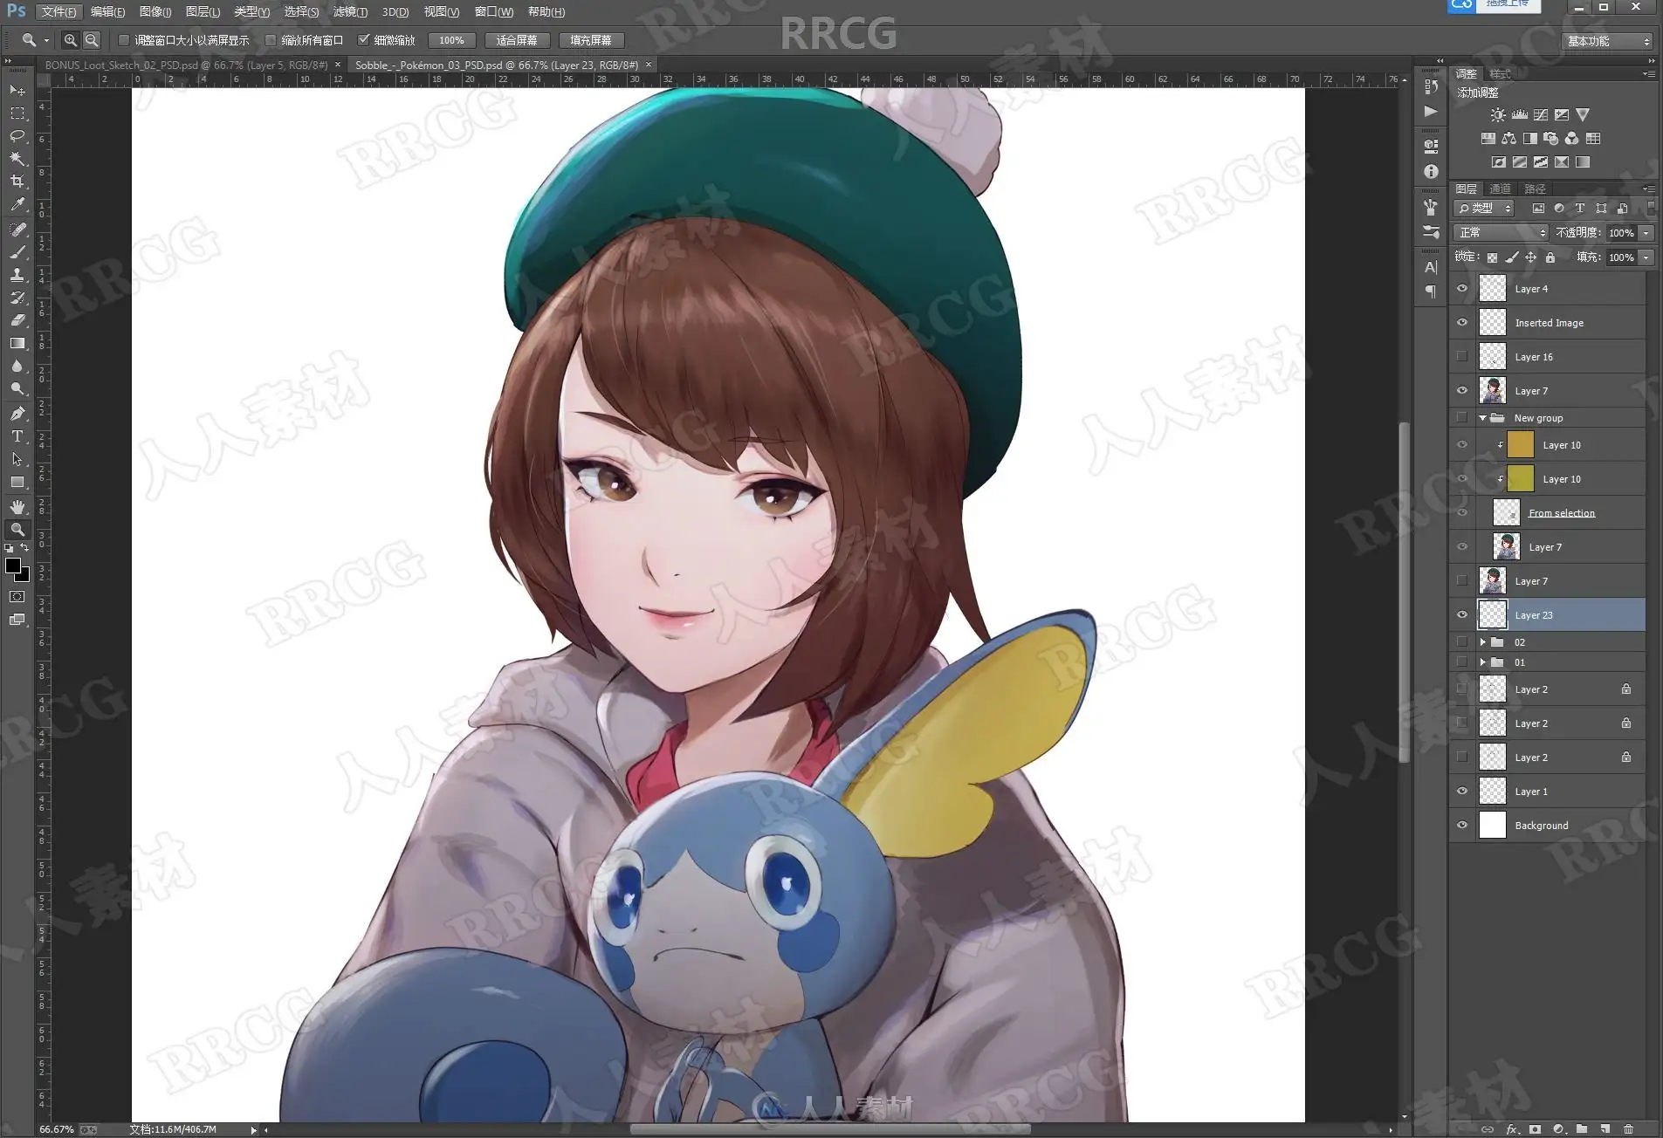The image size is (1663, 1138).
Task: Open the 基本功能 workspace dropdown
Action: coord(1608,41)
